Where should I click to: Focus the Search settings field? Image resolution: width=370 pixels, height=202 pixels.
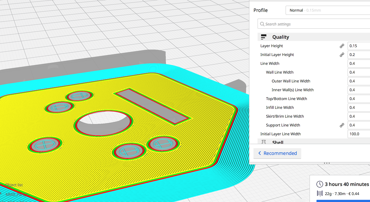314,24
